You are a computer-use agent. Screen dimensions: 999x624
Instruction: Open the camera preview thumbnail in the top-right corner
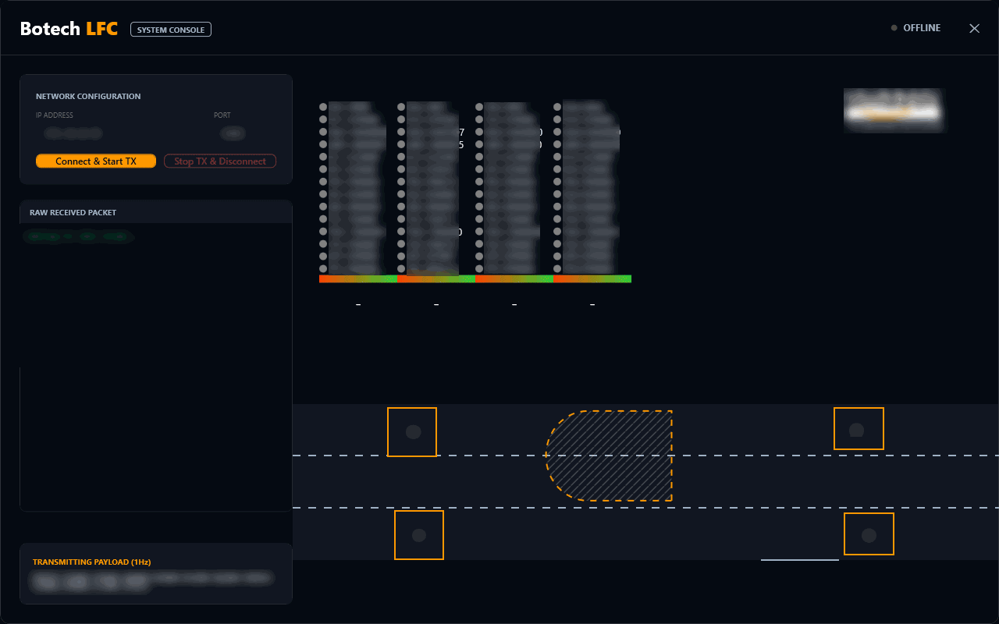coord(894,110)
